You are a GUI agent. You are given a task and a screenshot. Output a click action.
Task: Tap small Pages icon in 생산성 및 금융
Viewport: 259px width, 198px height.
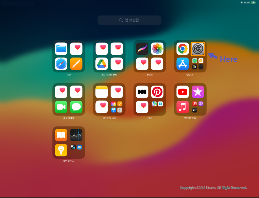pyautogui.click(x=120, y=104)
